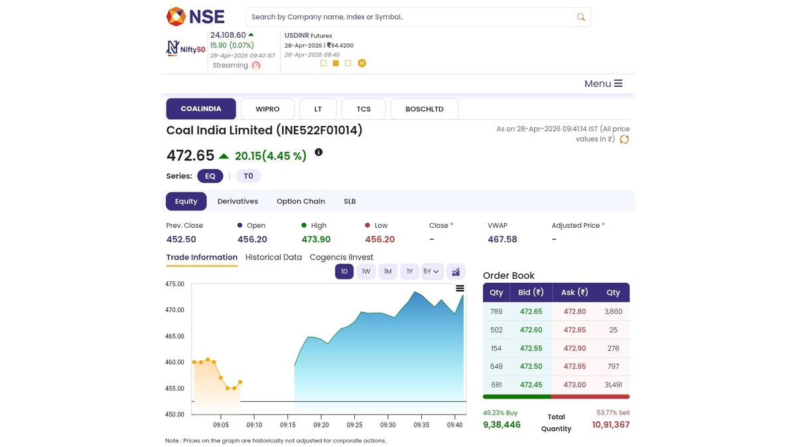Image resolution: width=796 pixels, height=447 pixels.
Task: Switch to the Option Chain tab
Action: (x=300, y=201)
